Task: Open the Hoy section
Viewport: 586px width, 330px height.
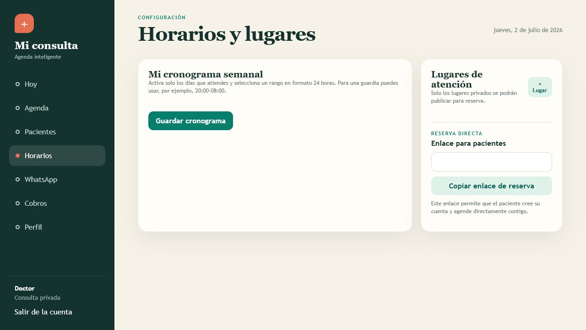Action: pos(57,84)
